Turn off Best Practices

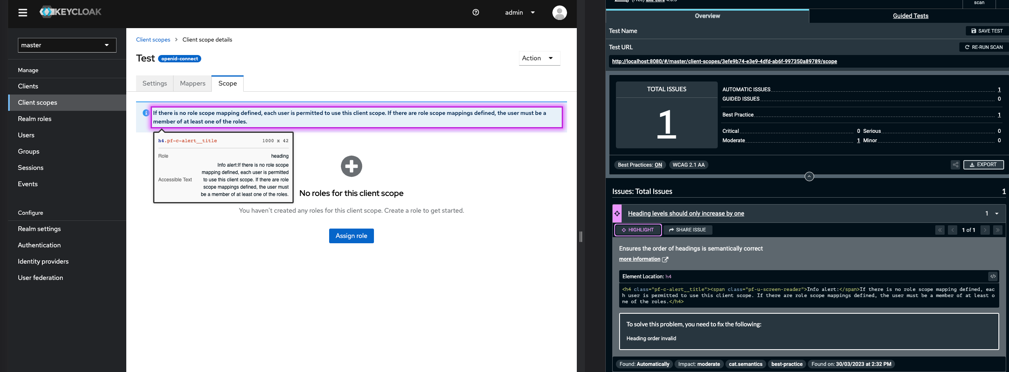[x=659, y=165]
